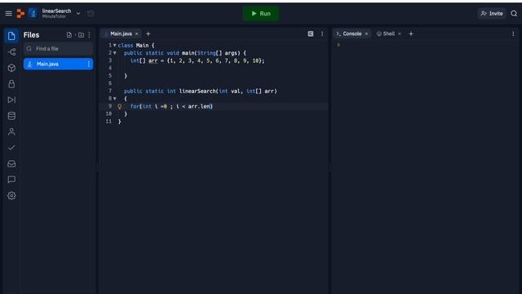The image size is (522, 294).
Task: Expand the linearSearch project name dropdown
Action: click(78, 14)
